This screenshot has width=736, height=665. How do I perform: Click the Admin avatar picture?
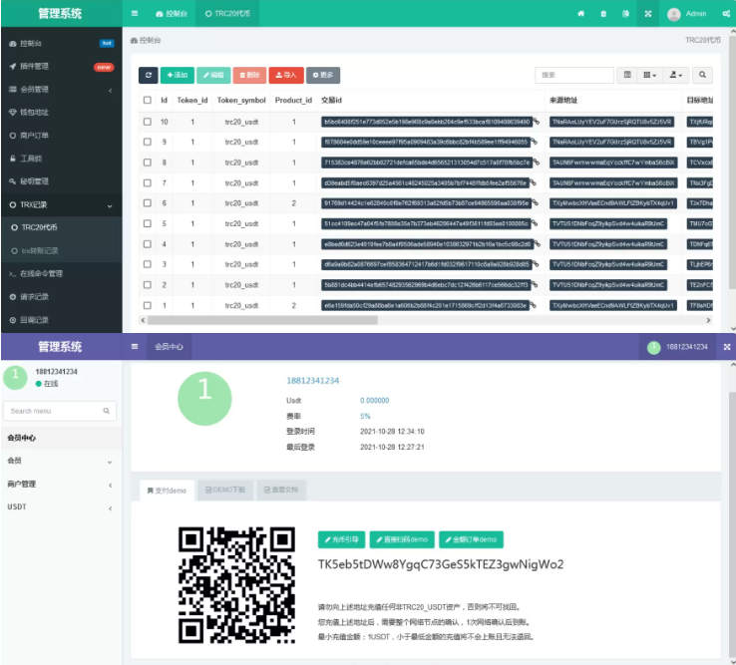(x=674, y=15)
